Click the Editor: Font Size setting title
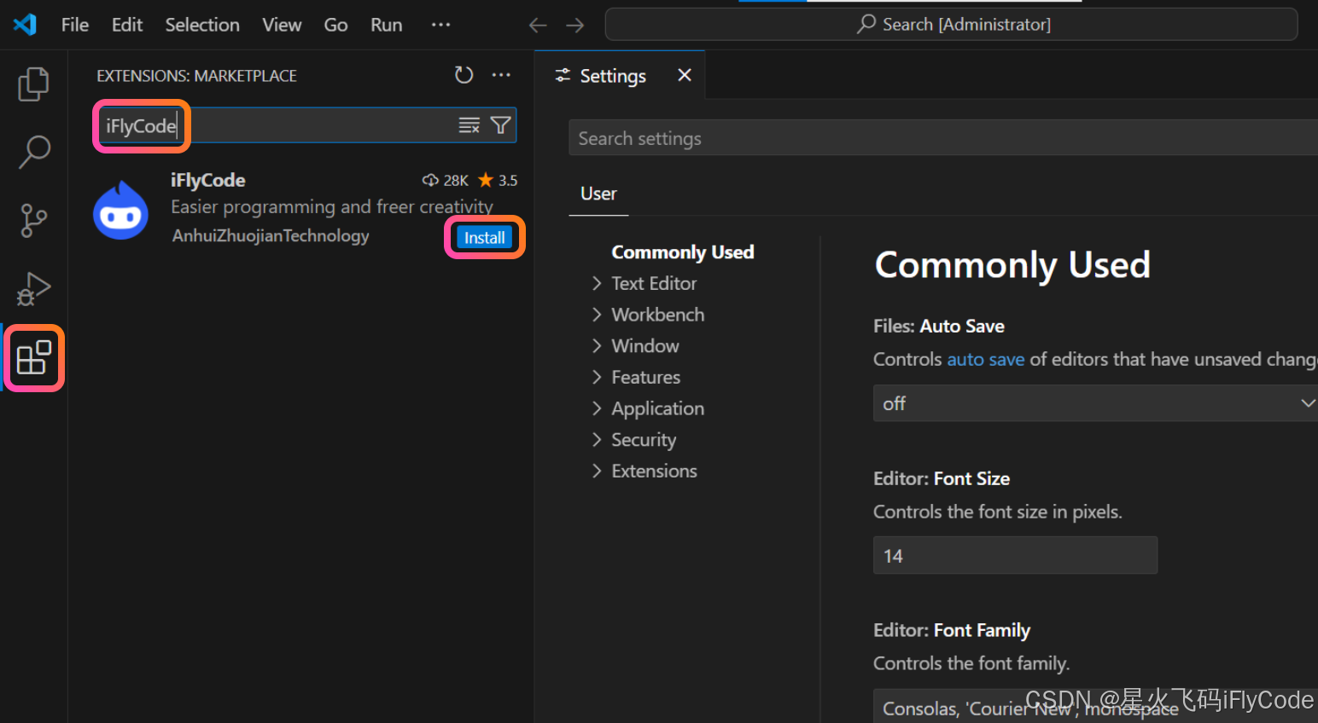The width and height of the screenshot is (1318, 723). 942,479
